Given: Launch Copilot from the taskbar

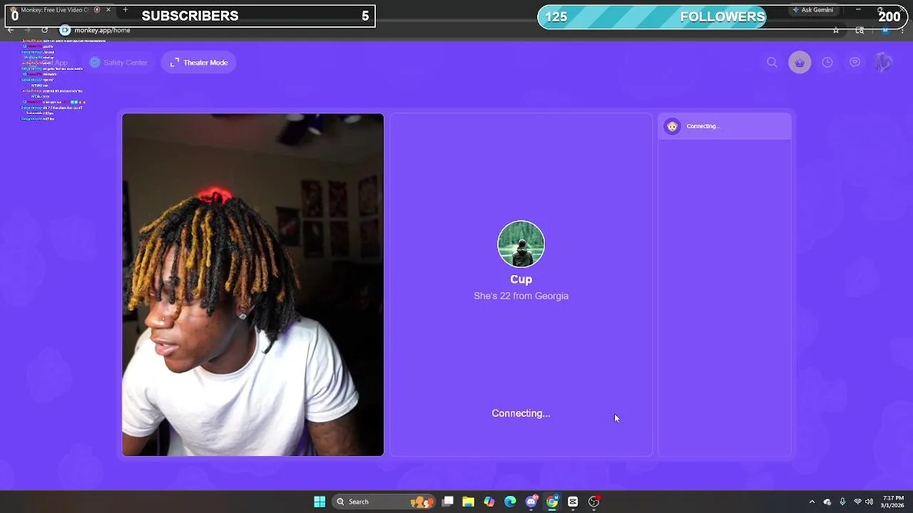Looking at the screenshot, I should point(489,502).
